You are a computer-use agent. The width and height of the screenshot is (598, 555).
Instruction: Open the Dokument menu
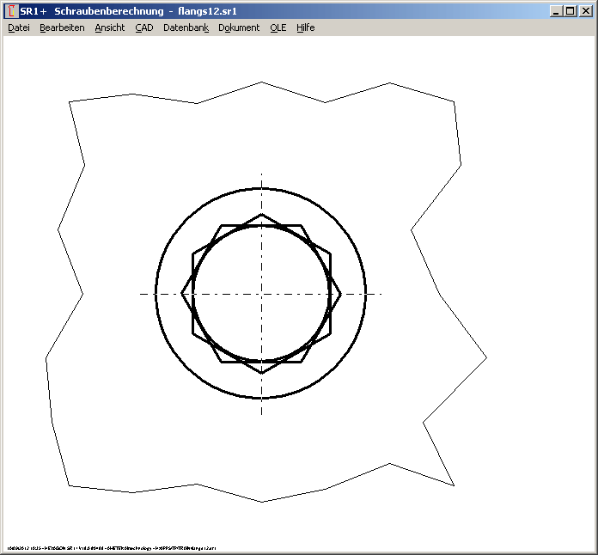click(239, 27)
